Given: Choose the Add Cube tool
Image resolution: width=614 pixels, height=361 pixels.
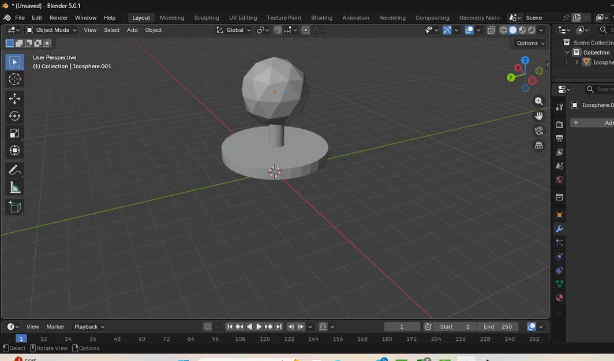Looking at the screenshot, I should coord(14,207).
